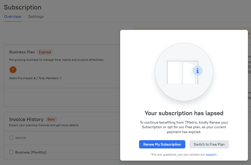251x165 pixels.
Task: Click 'For growing business to manage time' text
Action: 56,60
